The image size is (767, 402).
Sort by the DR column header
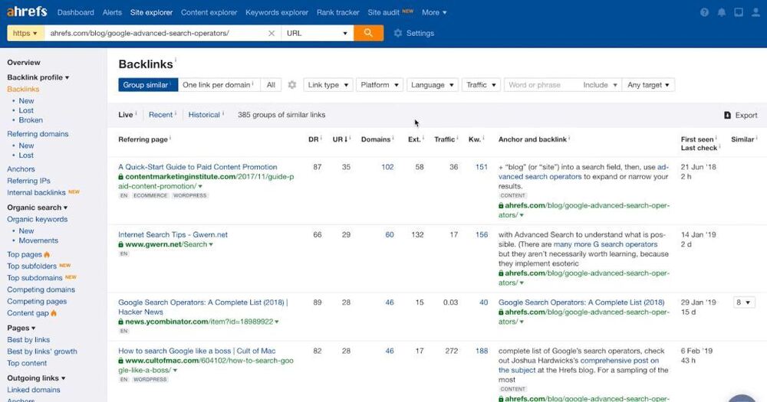(x=314, y=139)
